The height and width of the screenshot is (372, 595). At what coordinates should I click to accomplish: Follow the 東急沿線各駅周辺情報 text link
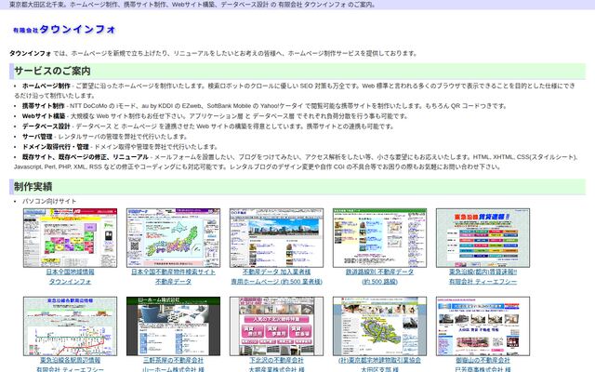click(x=71, y=360)
